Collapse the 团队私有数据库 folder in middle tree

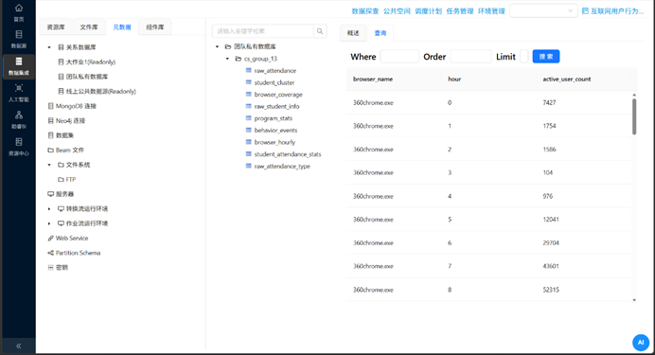[x=217, y=46]
